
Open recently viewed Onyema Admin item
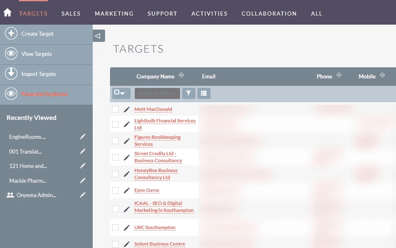[x=36, y=195]
